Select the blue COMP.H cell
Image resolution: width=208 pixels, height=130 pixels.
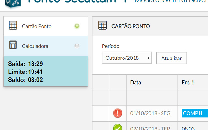click(x=194, y=113)
